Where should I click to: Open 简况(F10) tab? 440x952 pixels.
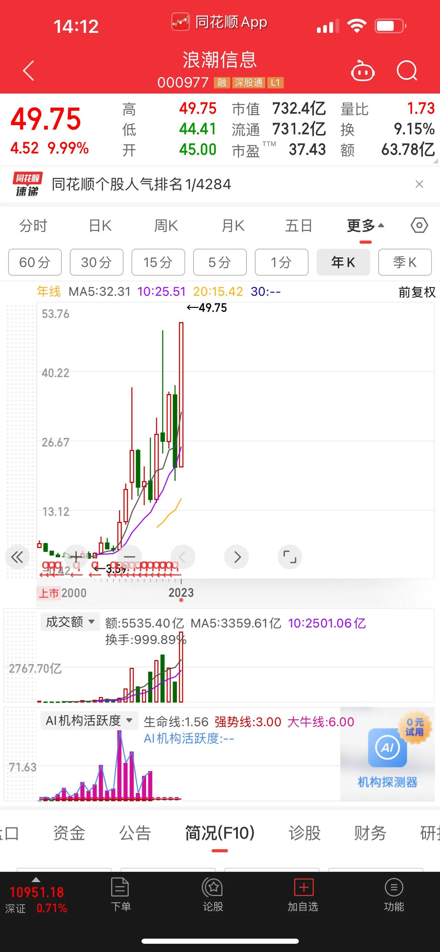(220, 833)
